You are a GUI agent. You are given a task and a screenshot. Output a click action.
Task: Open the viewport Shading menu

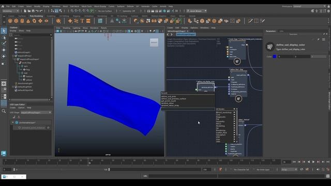[66, 28]
